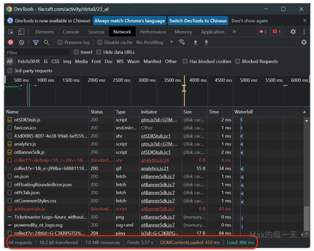Open the DevTools three-dot menu
Viewport: 314px width, 251px height.
point(304,32)
